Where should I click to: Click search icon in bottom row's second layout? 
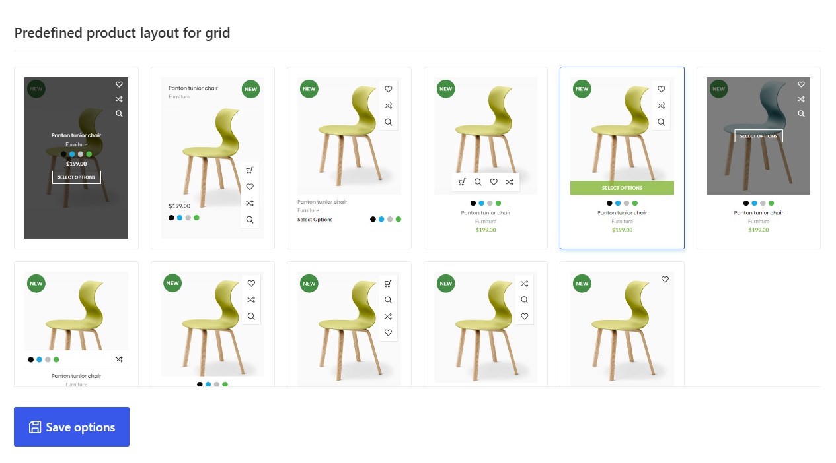(251, 317)
